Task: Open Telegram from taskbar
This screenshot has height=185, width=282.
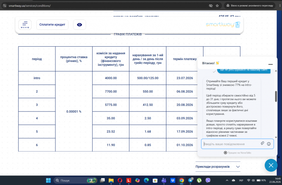Action: click(x=191, y=180)
